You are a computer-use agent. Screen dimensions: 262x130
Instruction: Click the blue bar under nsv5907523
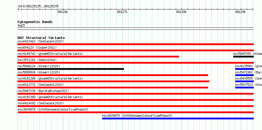(x=244, y=88)
